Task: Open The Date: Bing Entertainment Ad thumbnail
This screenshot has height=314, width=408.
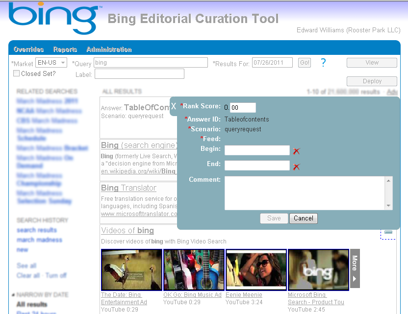Action: point(131,270)
